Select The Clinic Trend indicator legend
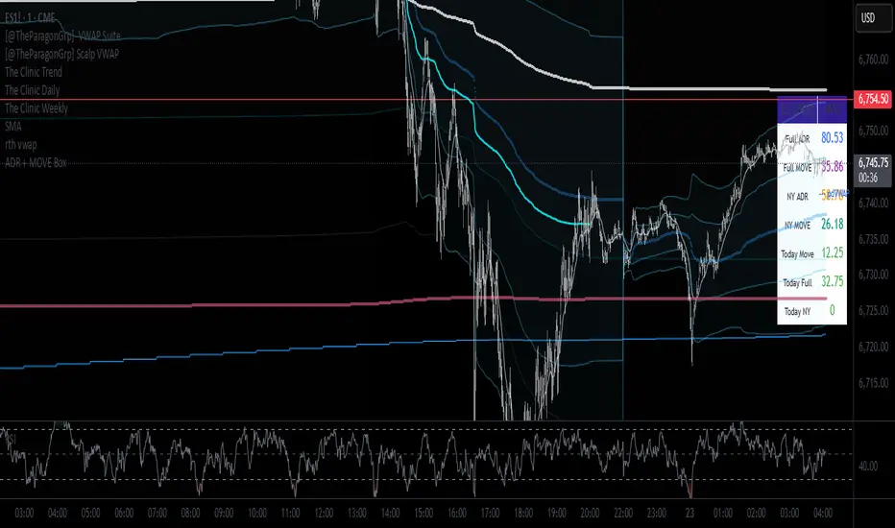Image resolution: width=895 pixels, height=528 pixels. (33, 72)
